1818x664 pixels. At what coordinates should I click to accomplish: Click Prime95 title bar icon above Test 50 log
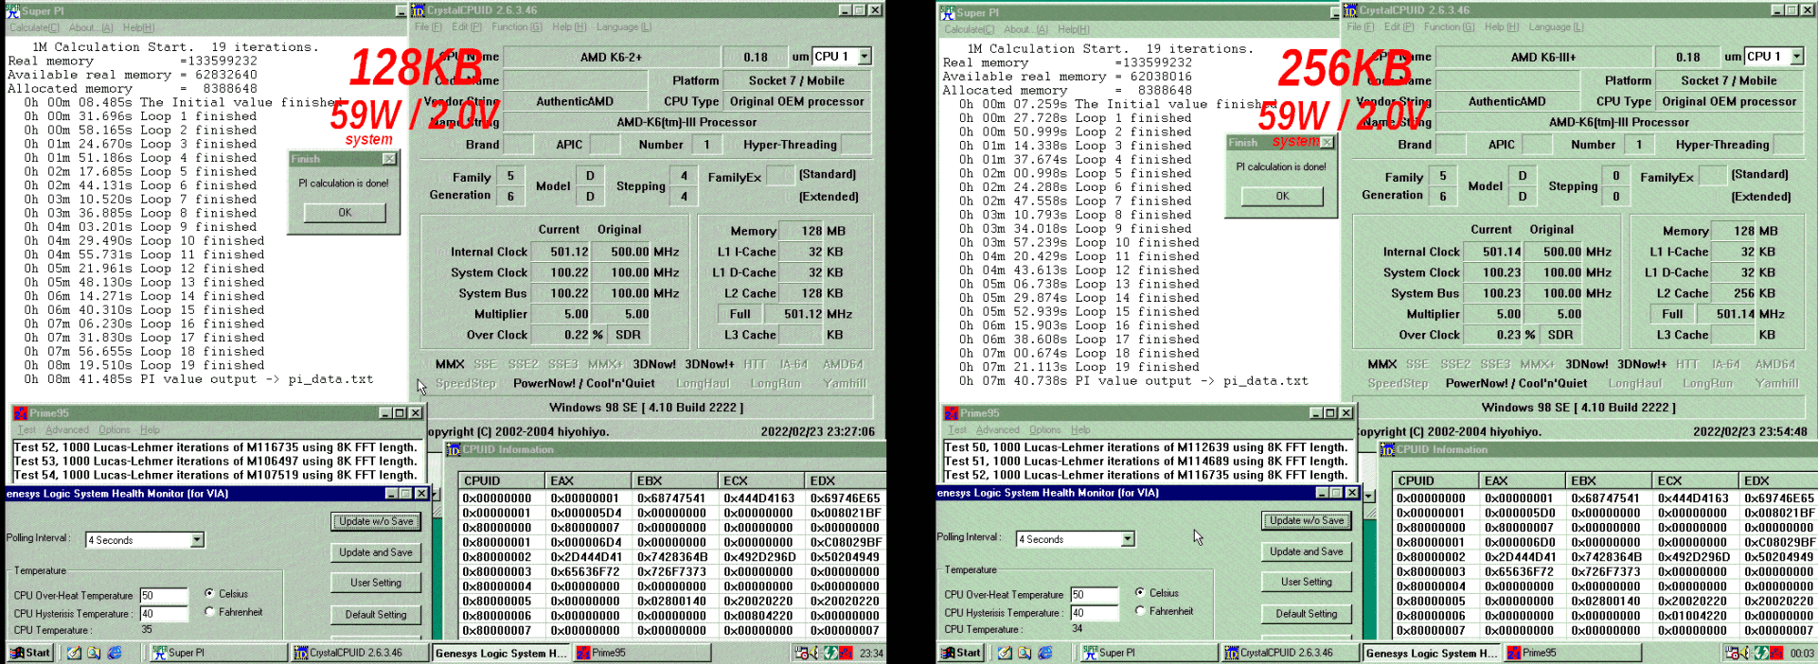952,413
